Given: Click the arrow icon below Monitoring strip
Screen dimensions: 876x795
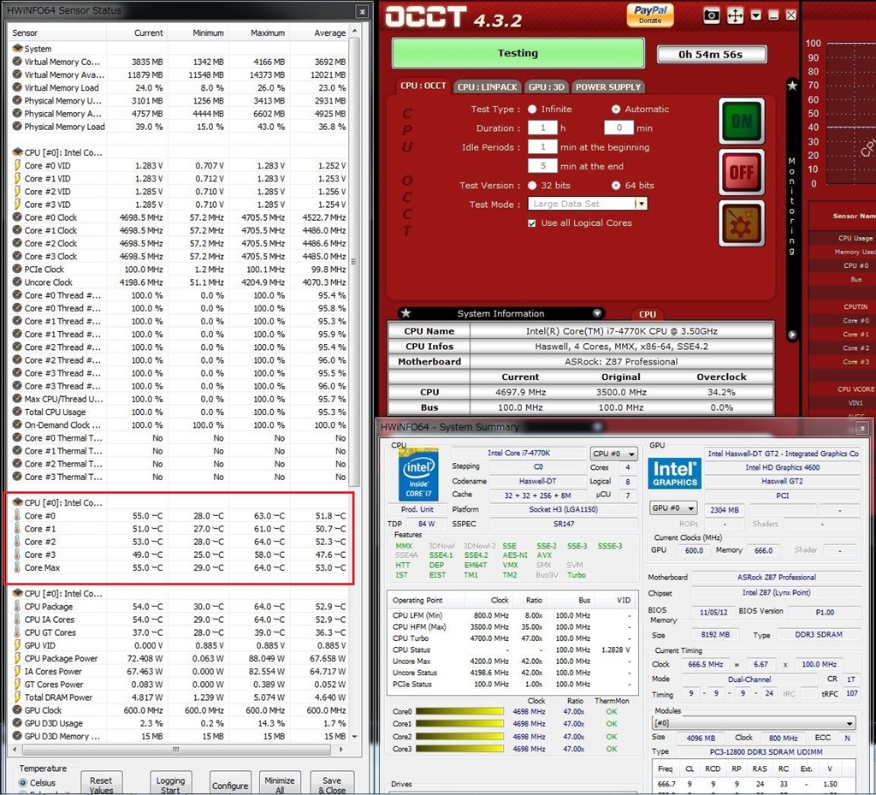Looking at the screenshot, I should (792, 335).
